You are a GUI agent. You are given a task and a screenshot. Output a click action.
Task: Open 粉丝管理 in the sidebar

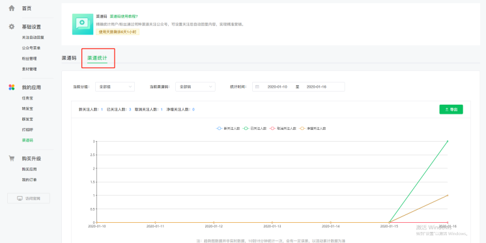click(x=29, y=58)
